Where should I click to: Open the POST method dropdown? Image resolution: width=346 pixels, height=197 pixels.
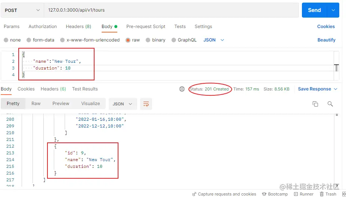click(22, 10)
